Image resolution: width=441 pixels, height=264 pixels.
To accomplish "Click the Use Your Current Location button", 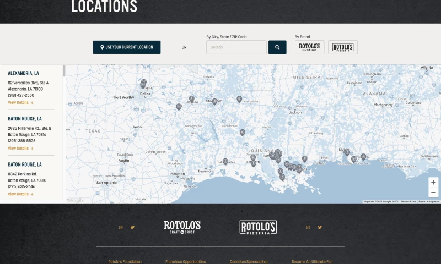I will point(127,47).
